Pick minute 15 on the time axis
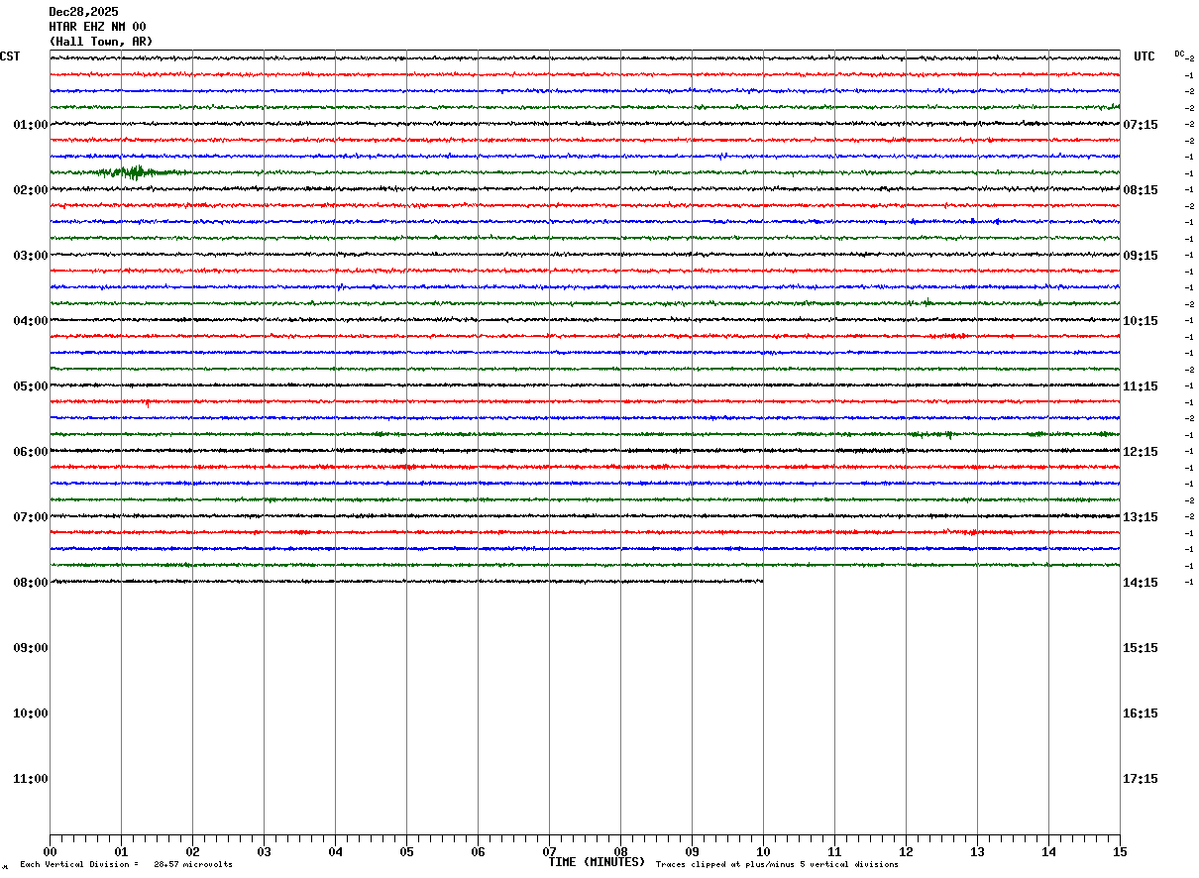The height and width of the screenshot is (878, 1199). click(1120, 851)
